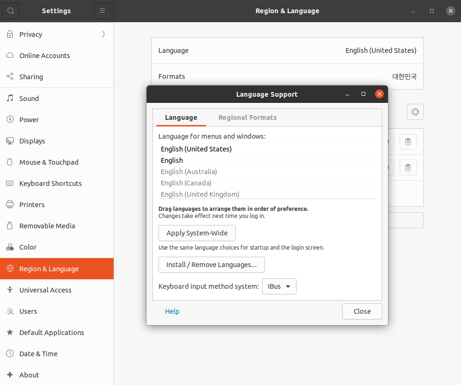Open Sound settings in sidebar
The image size is (461, 385).
pos(29,99)
